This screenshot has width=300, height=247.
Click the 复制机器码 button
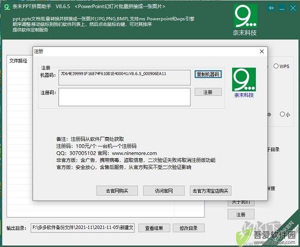208,74
